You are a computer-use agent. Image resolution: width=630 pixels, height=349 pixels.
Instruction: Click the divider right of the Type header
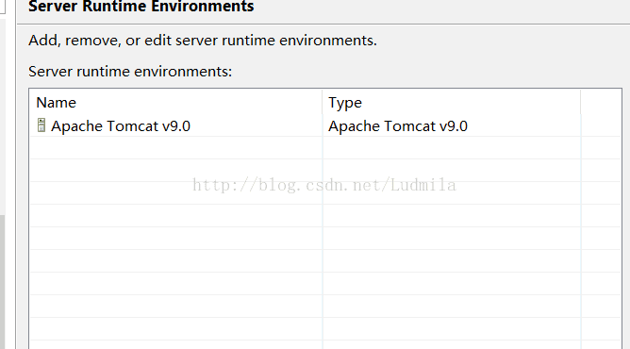tap(581, 103)
